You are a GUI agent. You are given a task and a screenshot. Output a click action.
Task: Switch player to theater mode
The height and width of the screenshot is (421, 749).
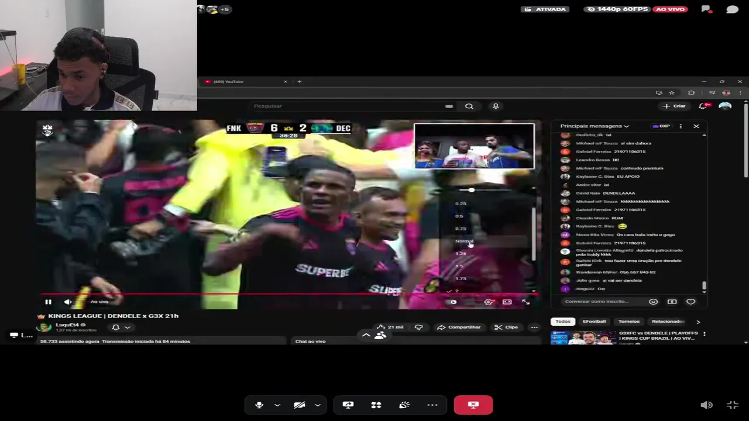[x=507, y=302]
